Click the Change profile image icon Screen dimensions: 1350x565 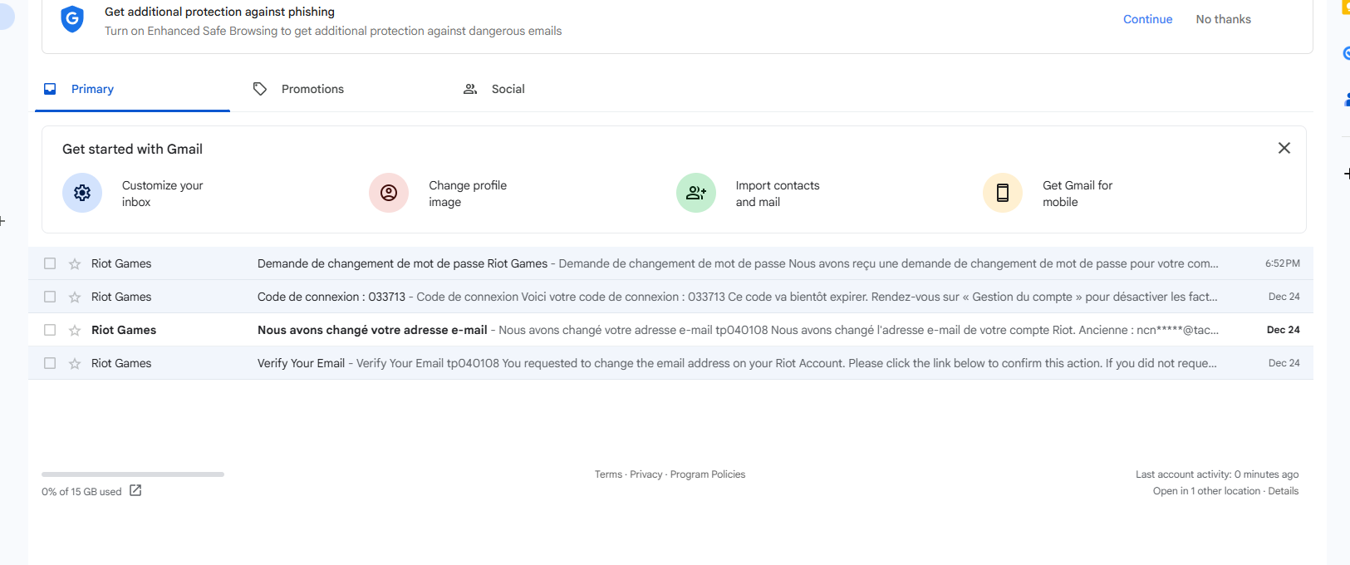(389, 193)
